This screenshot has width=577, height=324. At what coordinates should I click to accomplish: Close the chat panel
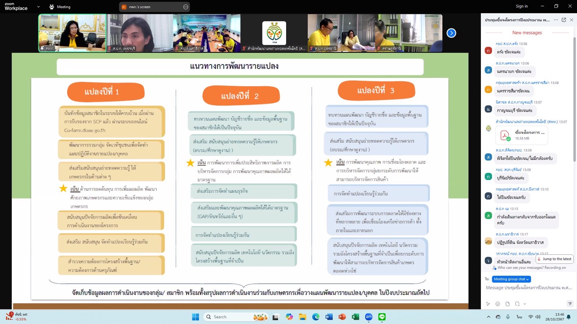click(x=572, y=20)
